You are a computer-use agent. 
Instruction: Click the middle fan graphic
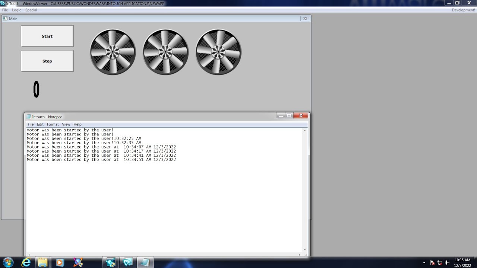165,52
